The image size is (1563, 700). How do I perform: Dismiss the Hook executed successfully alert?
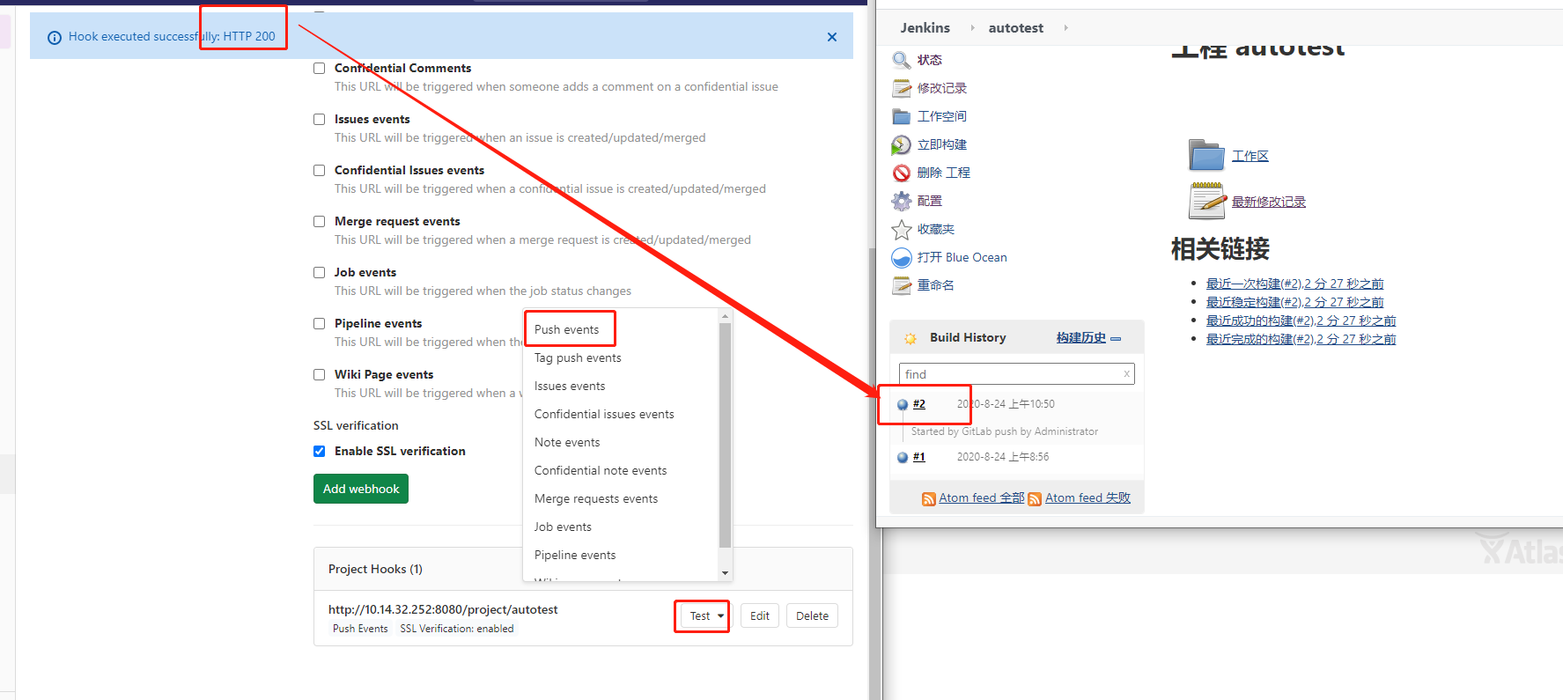(x=832, y=37)
